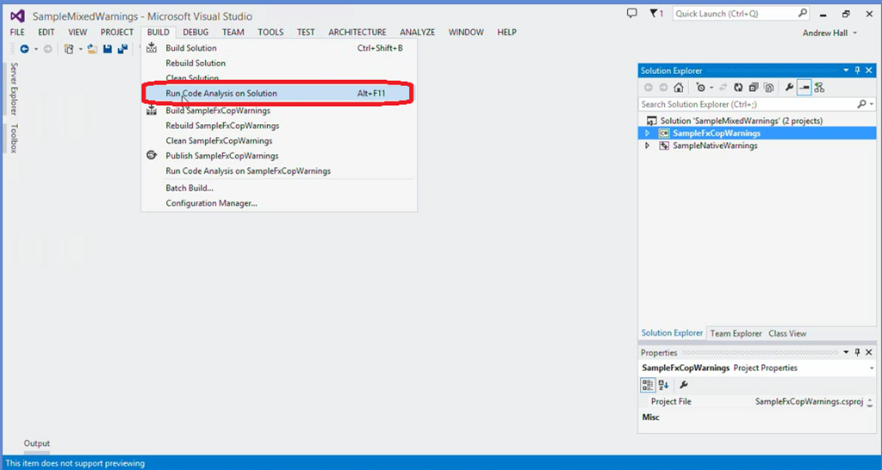Expand the SampleNativeWarnings project node
The image size is (882, 470).
click(x=647, y=145)
